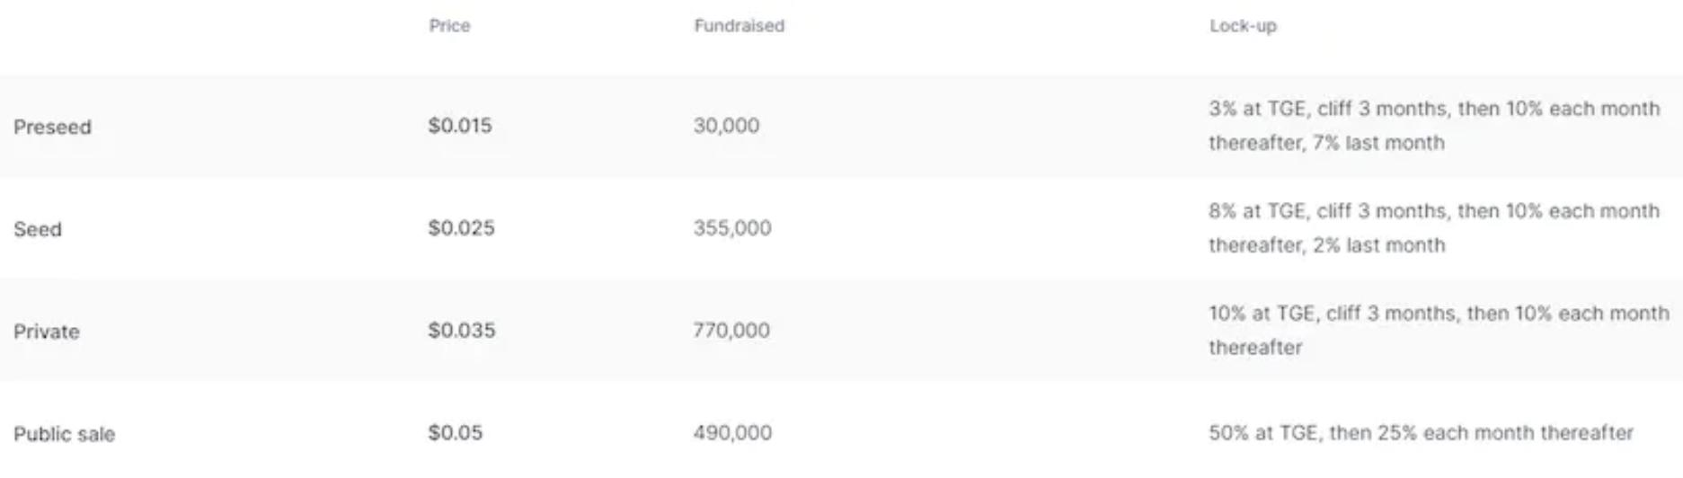Click the Price column header
The width and height of the screenshot is (1683, 478).
point(449,26)
